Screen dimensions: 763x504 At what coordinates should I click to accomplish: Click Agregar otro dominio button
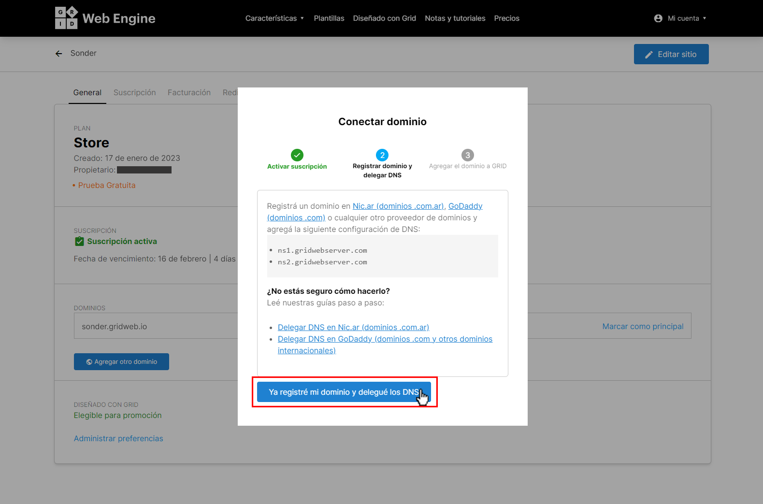(x=121, y=361)
